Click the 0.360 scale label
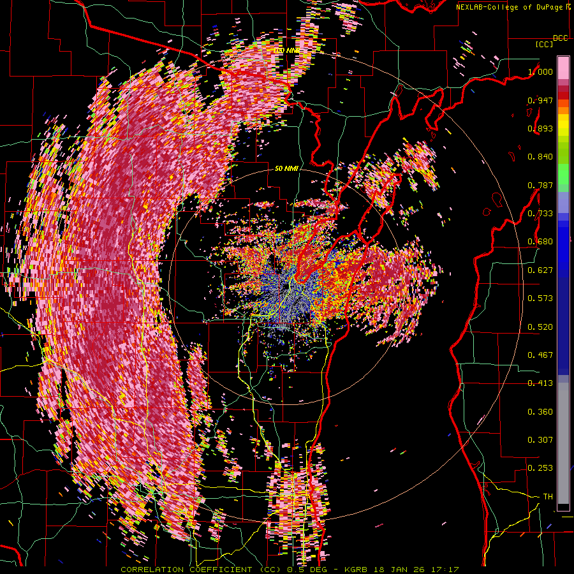The height and width of the screenshot is (574, 574). point(540,412)
